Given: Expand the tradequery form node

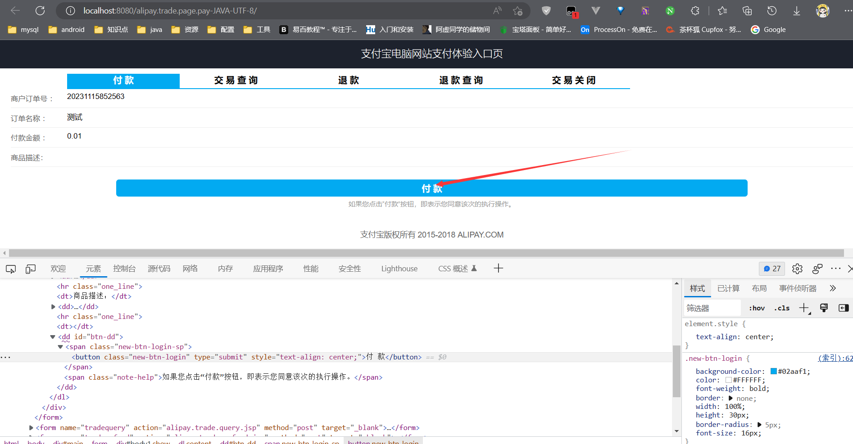Looking at the screenshot, I should coord(31,428).
